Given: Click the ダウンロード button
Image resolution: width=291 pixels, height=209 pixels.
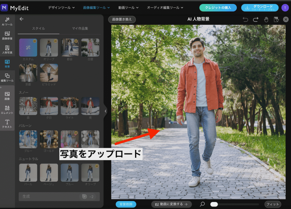Looking at the screenshot, I should coord(260,8).
